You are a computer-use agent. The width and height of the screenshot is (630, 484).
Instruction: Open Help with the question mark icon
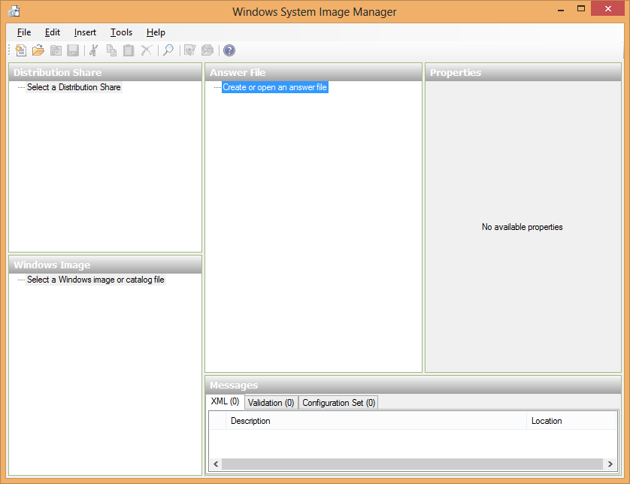point(229,50)
